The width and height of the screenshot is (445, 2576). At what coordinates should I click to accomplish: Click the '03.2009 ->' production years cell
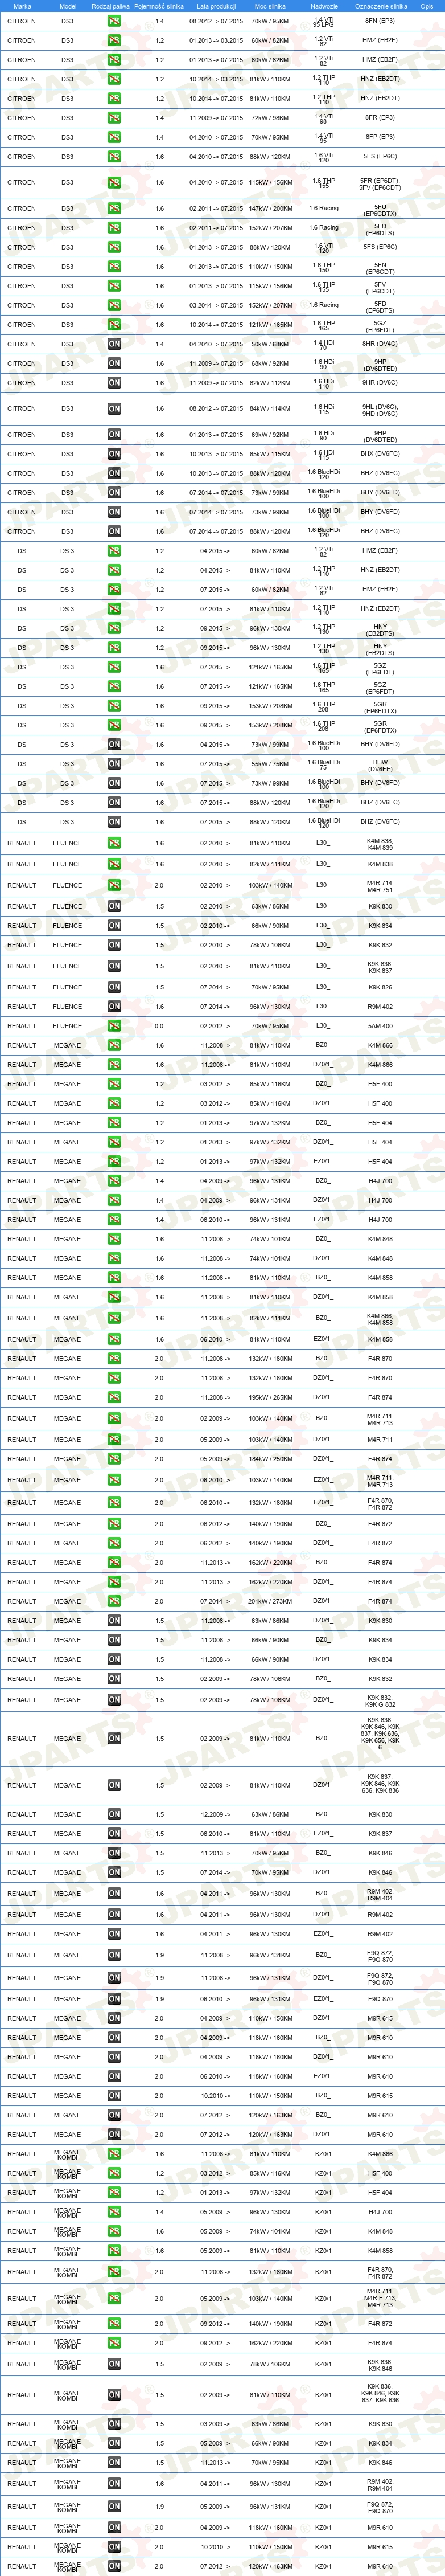click(x=216, y=2424)
